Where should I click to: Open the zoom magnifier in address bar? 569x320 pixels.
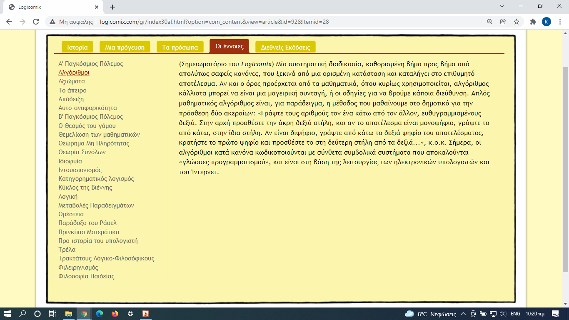click(490, 22)
